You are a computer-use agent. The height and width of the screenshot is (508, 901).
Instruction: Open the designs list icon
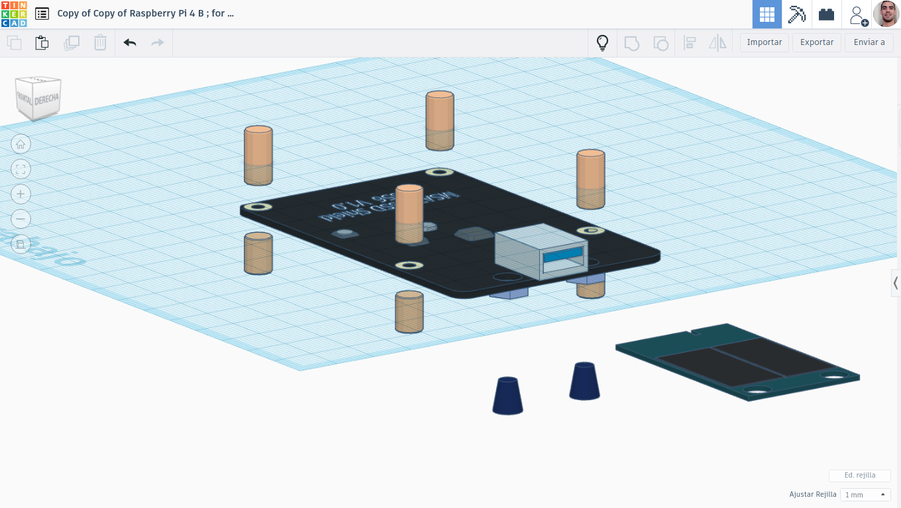point(42,13)
